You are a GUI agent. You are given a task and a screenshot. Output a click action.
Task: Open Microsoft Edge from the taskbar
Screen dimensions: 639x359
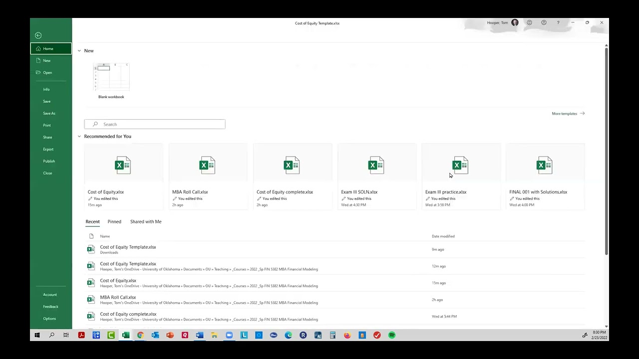pos(289,336)
